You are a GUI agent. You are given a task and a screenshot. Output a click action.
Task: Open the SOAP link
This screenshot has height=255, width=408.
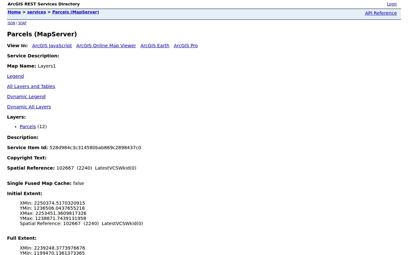[22, 23]
